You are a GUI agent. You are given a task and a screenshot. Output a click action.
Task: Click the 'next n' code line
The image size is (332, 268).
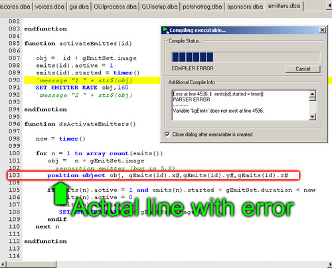click(x=47, y=227)
